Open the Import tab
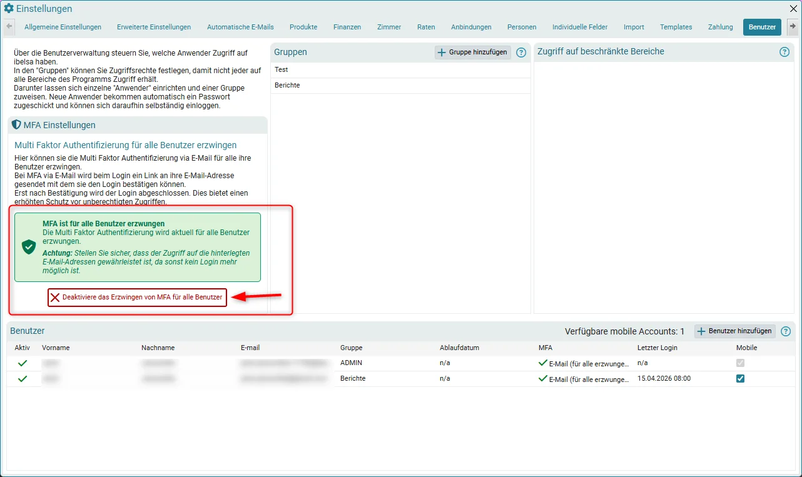 click(634, 27)
